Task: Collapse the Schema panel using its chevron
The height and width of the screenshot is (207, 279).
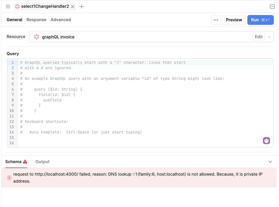Action: [x=270, y=161]
